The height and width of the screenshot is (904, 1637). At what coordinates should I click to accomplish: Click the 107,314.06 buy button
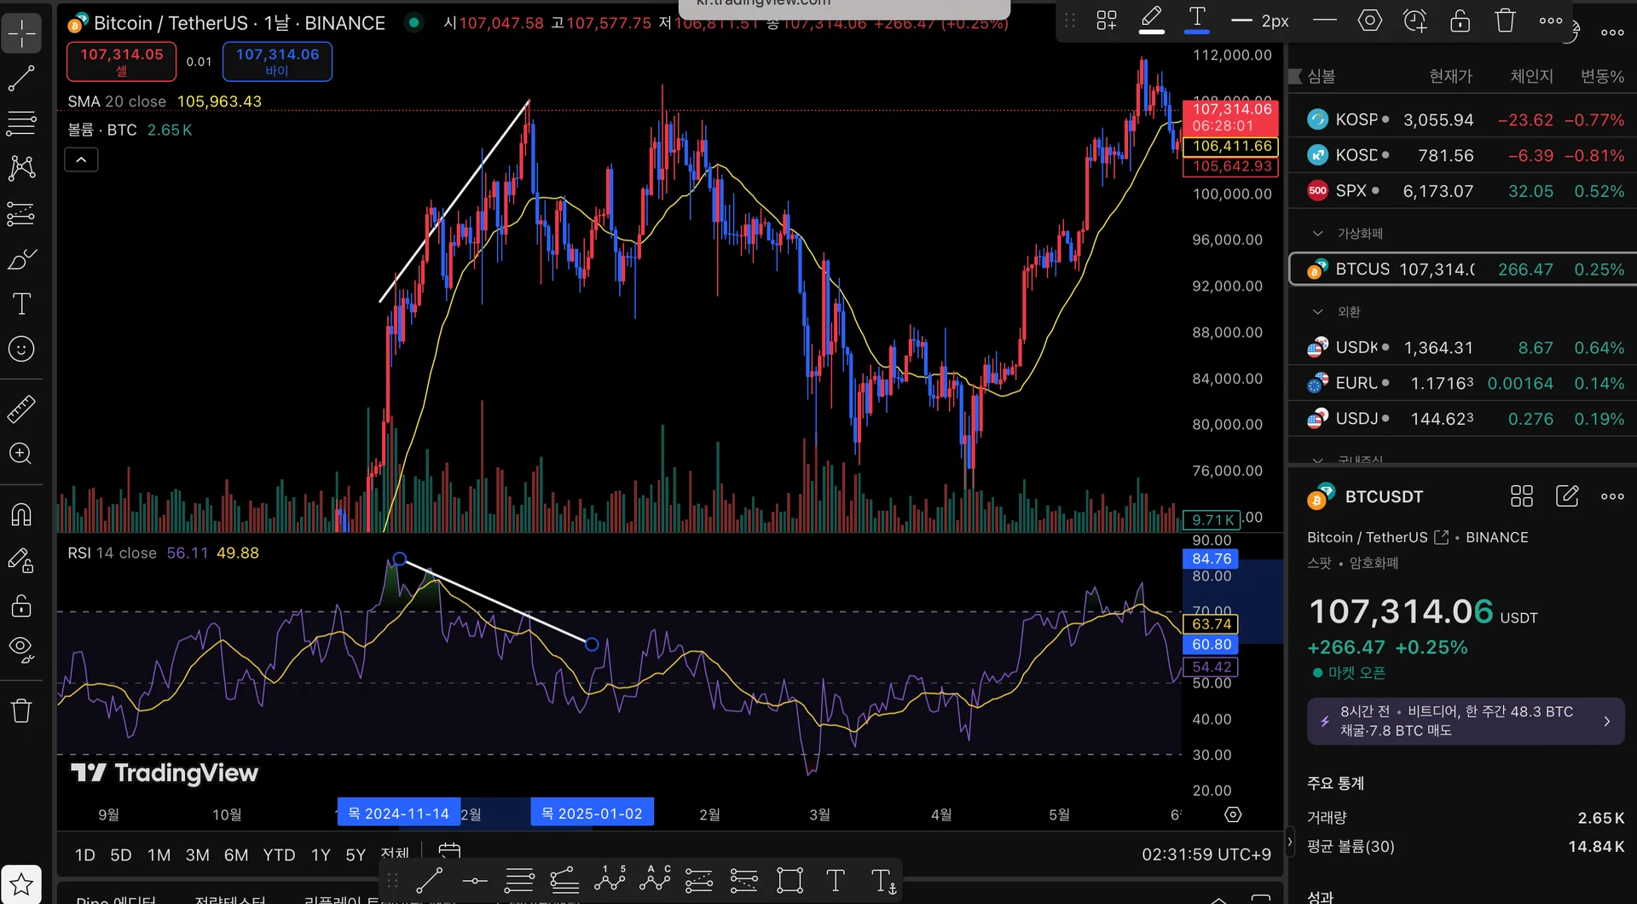point(277,61)
